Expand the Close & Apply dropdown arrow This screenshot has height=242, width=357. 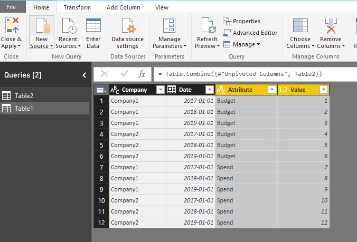pyautogui.click(x=19, y=46)
